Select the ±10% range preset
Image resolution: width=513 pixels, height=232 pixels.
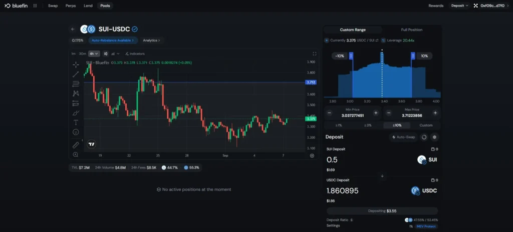point(397,125)
